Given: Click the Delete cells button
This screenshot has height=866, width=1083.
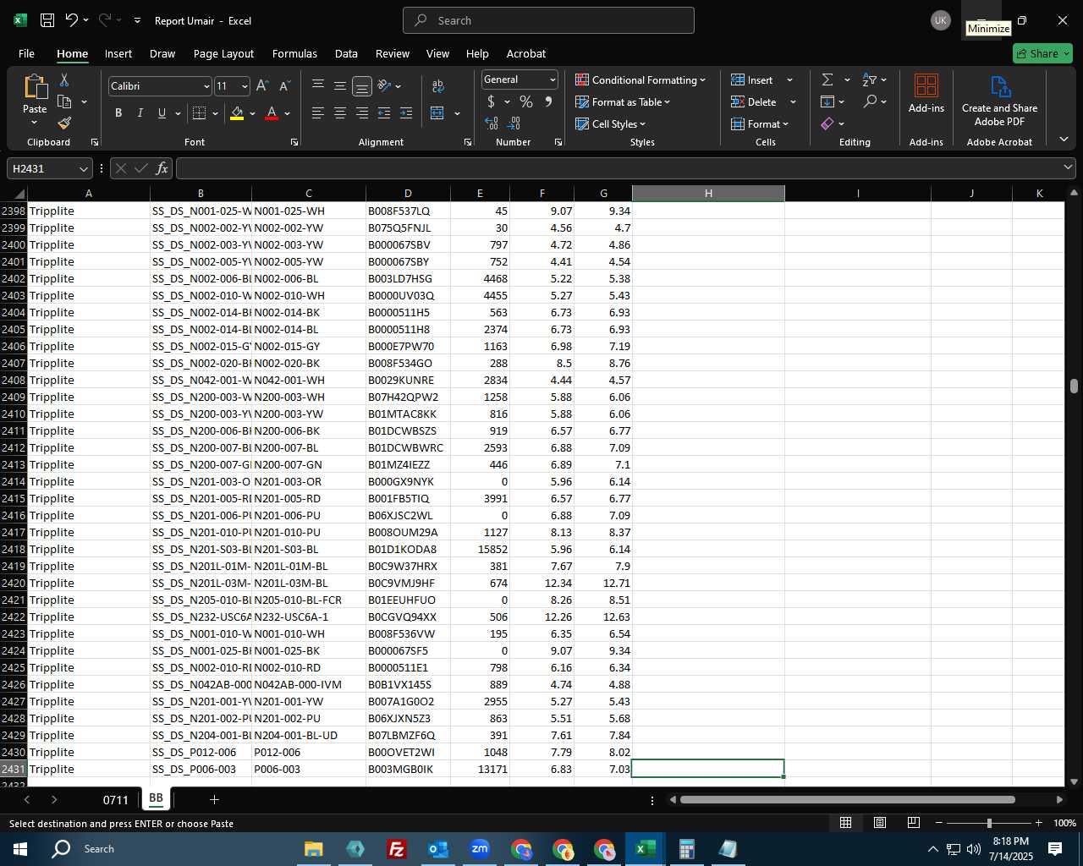Looking at the screenshot, I should 755,101.
